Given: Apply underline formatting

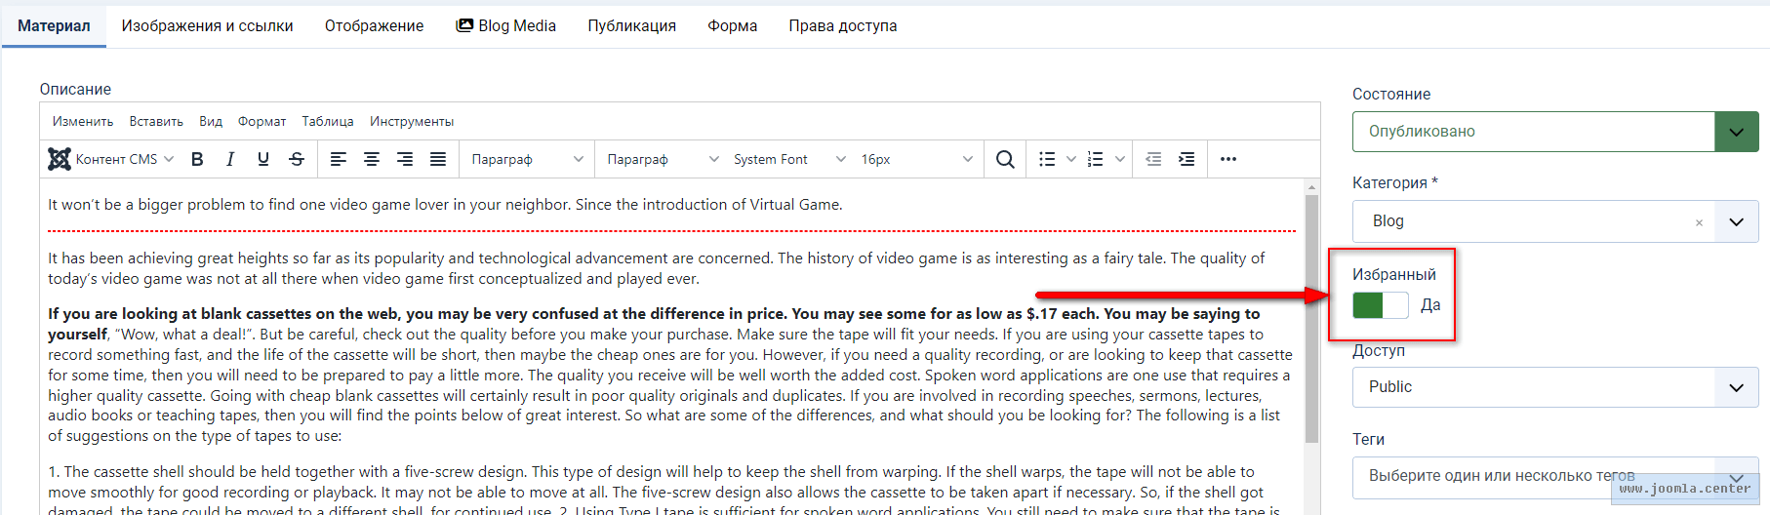Looking at the screenshot, I should [x=263, y=159].
